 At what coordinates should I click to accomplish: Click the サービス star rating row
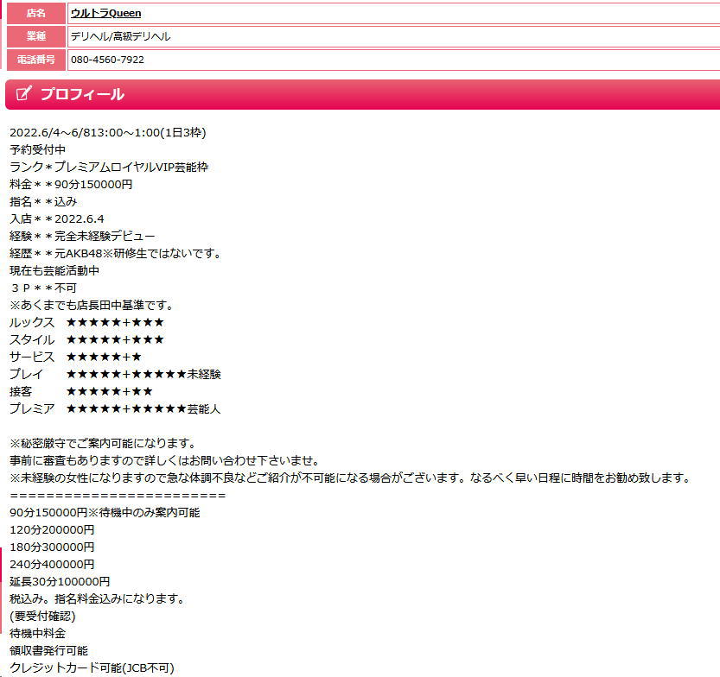pos(75,357)
